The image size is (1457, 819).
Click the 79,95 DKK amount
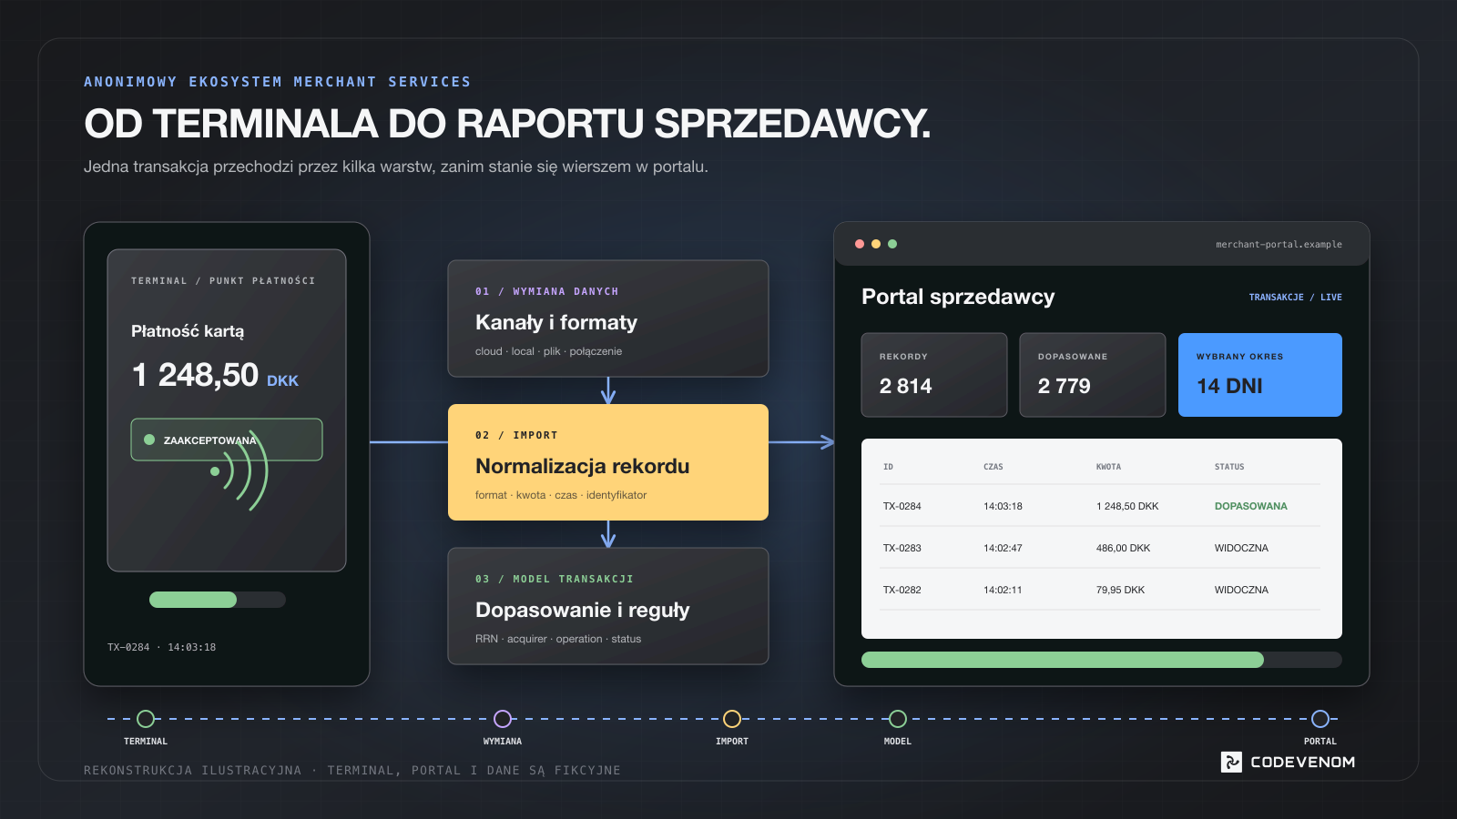[1120, 590]
